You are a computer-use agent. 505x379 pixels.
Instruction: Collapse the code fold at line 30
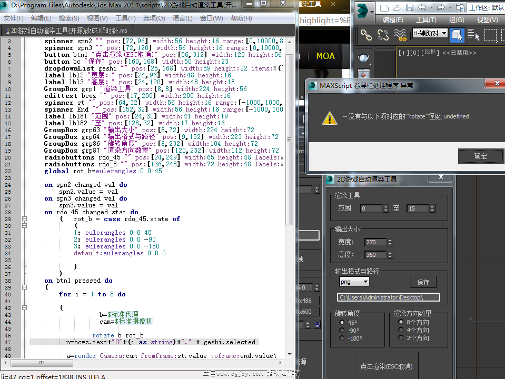pyautogui.click(x=24, y=226)
